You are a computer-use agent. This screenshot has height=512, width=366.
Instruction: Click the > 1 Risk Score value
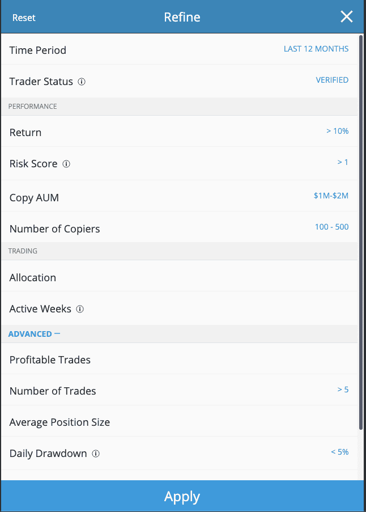(343, 162)
